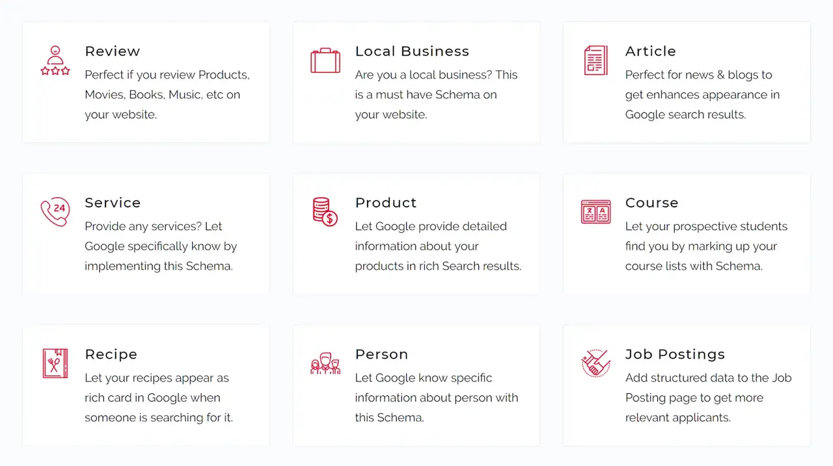Click the Article newspaper icon
Image resolution: width=833 pixels, height=466 pixels.
[595, 60]
